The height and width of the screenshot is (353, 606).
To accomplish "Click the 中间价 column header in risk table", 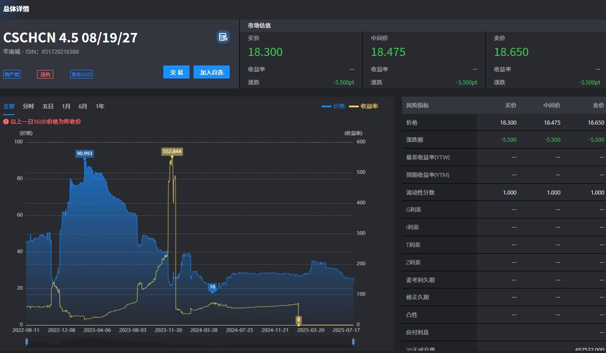I will tap(552, 105).
